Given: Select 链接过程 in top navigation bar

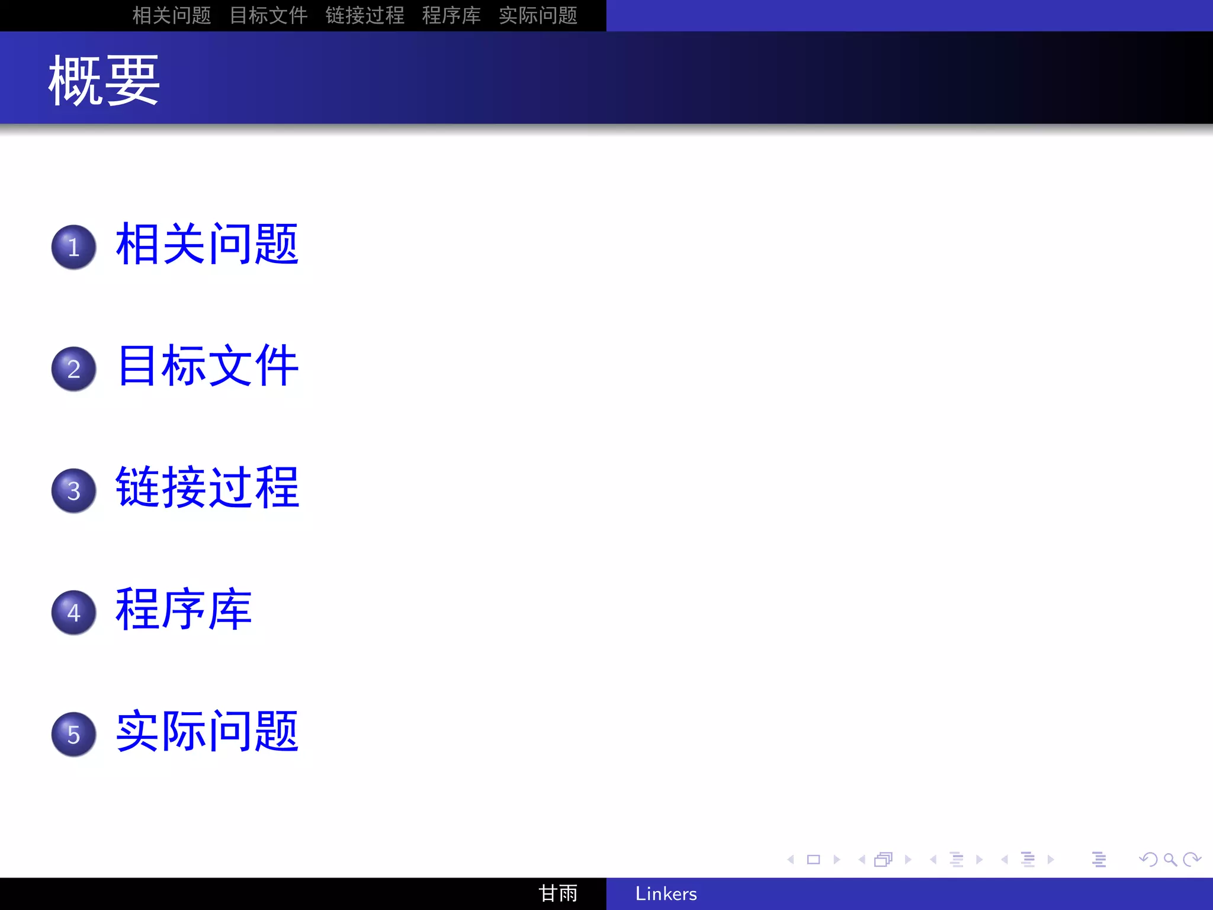Looking at the screenshot, I should pos(365,15).
